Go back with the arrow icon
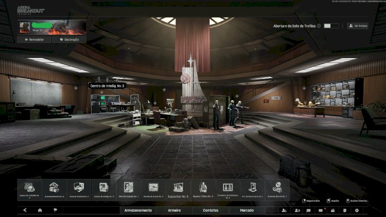 click(25, 210)
